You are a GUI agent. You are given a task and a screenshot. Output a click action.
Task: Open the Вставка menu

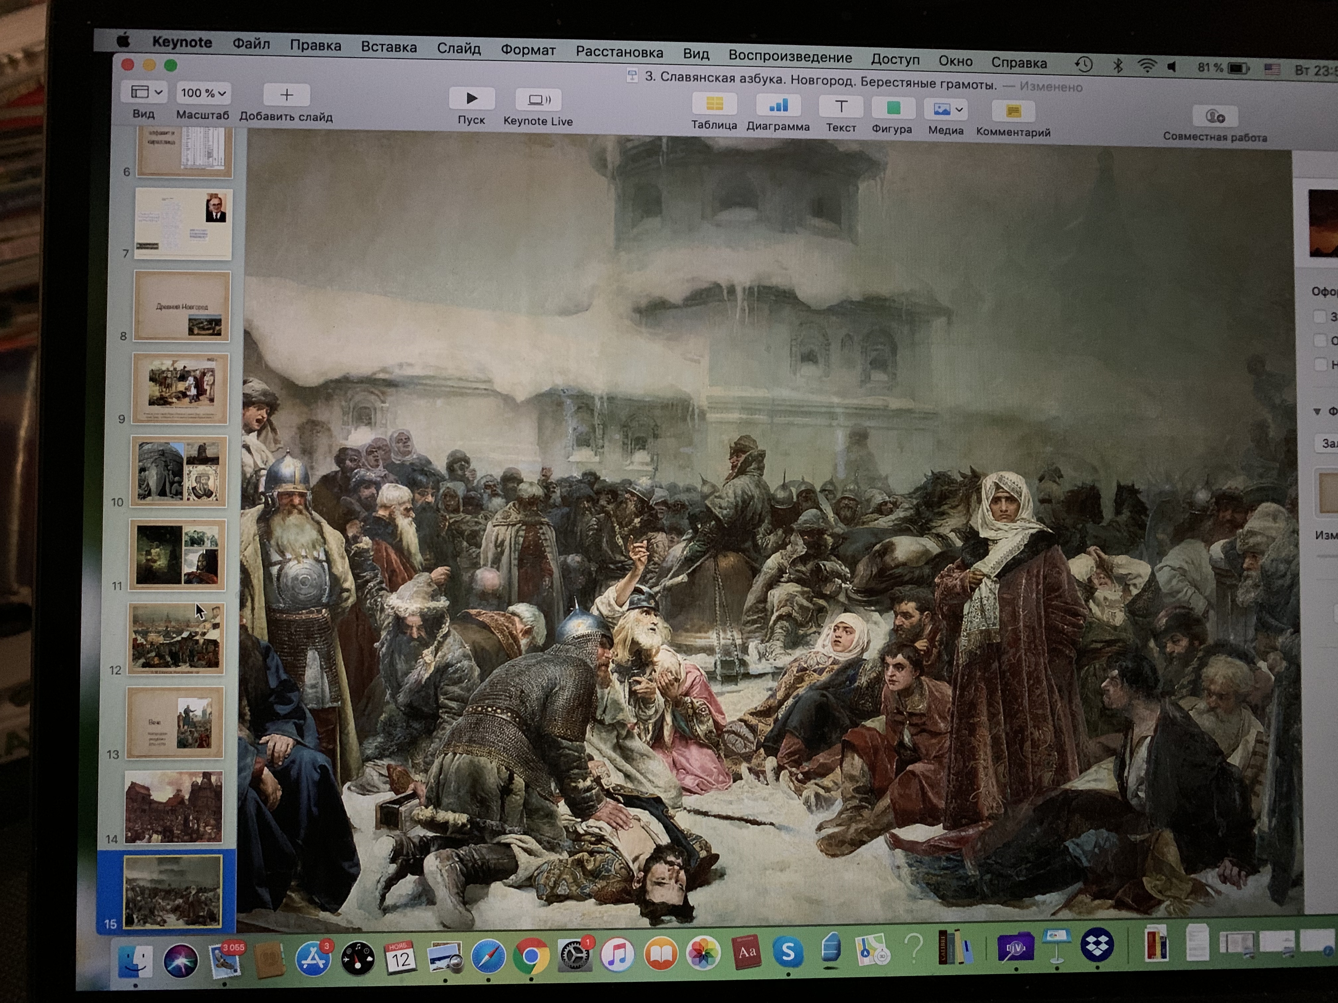388,47
